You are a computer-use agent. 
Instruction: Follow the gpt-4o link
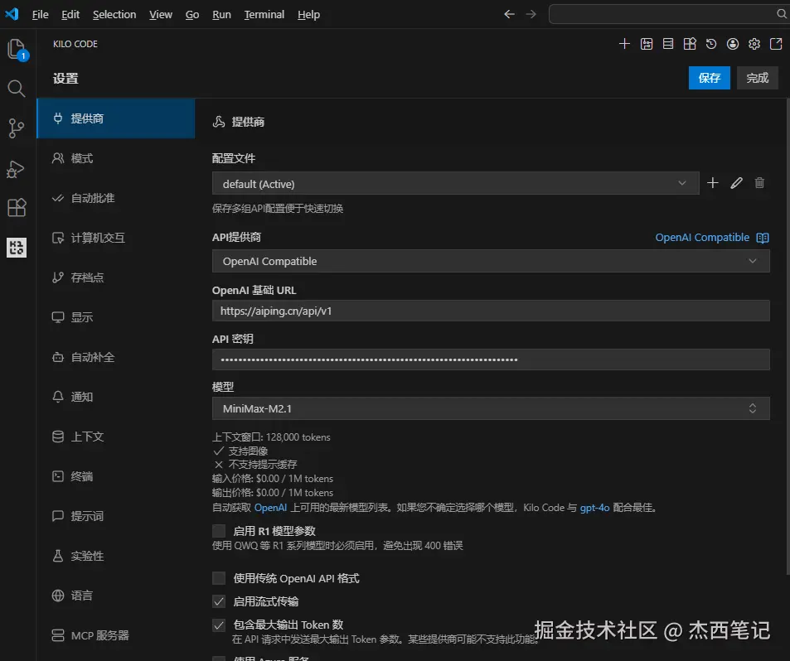click(594, 508)
